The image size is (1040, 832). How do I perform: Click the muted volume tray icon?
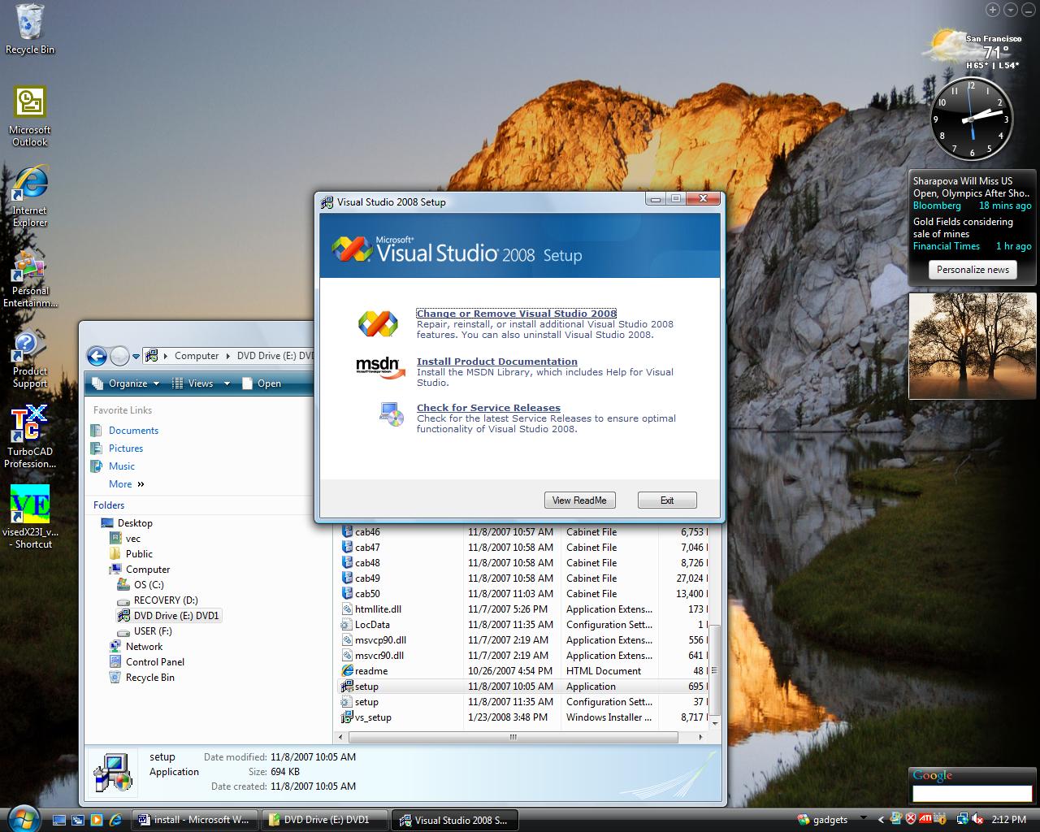977,819
